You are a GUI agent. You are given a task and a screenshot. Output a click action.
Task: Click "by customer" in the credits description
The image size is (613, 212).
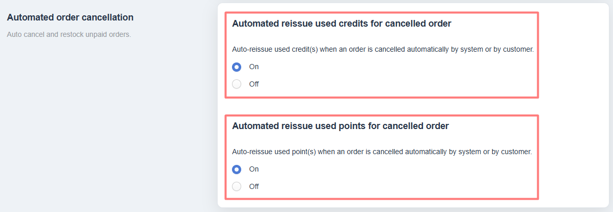coord(515,50)
